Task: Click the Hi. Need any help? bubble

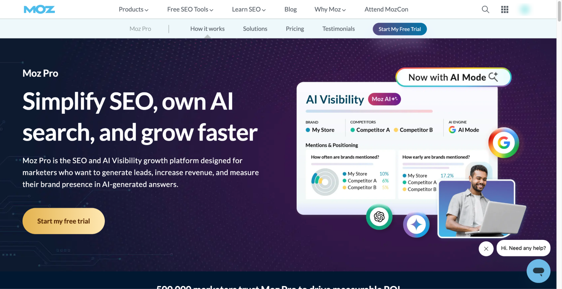Action: tap(523, 248)
